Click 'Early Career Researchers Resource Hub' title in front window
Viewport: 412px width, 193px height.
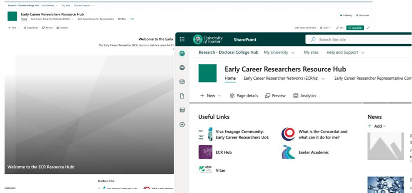click(x=285, y=69)
